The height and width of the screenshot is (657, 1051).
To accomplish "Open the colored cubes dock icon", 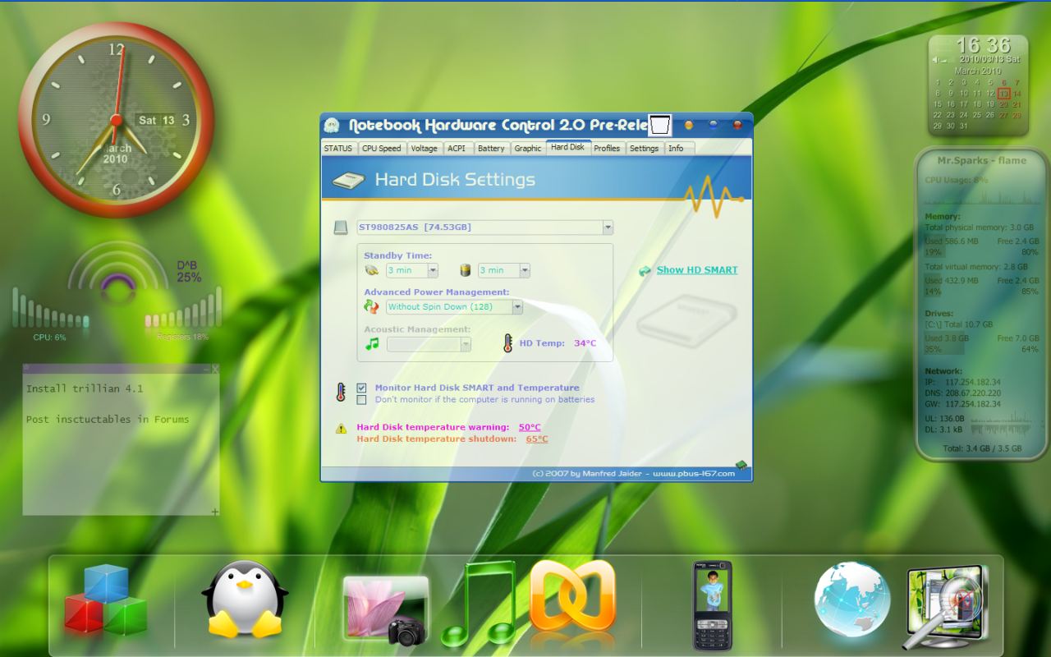I will tap(106, 602).
